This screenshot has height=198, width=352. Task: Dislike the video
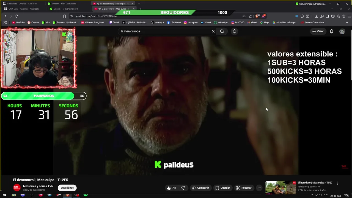click(x=183, y=188)
